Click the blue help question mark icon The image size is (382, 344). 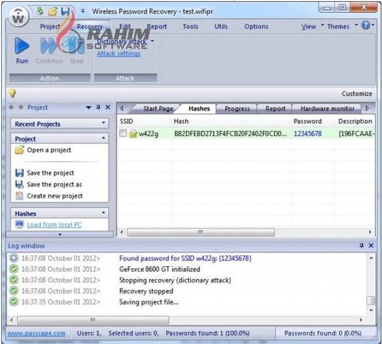pyautogui.click(x=365, y=25)
